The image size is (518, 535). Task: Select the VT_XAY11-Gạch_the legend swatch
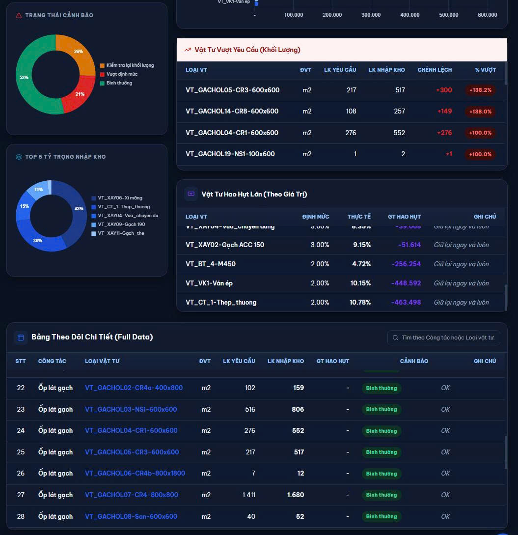[94, 234]
